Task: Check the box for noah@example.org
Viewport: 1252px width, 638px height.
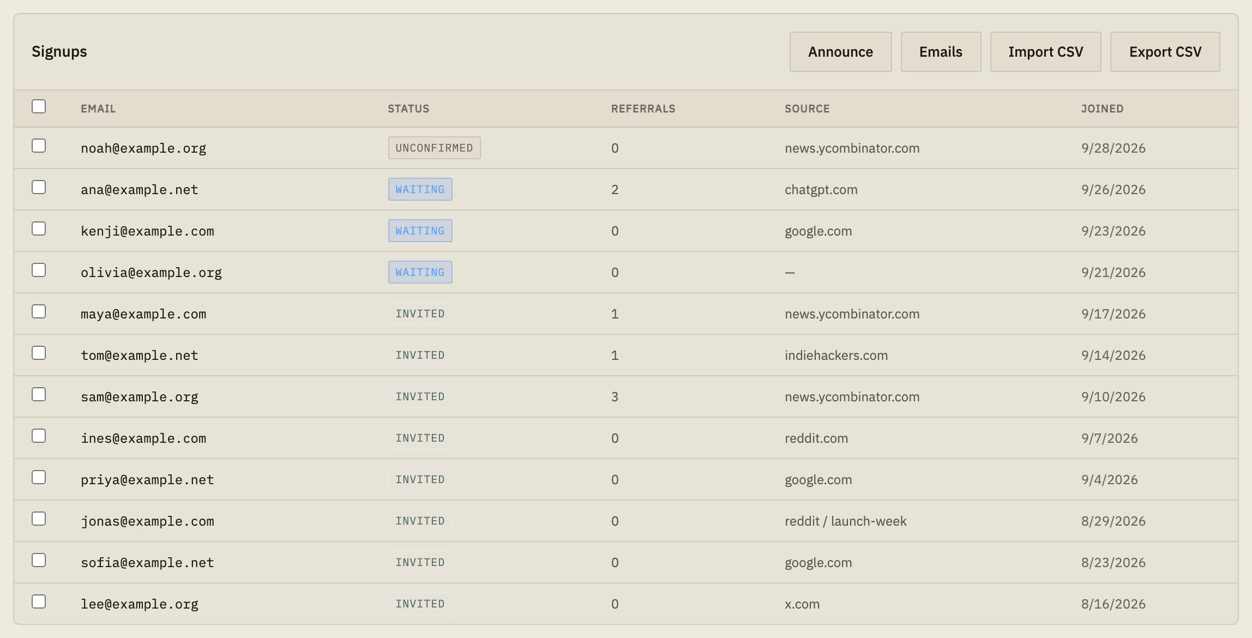Action: point(39,146)
